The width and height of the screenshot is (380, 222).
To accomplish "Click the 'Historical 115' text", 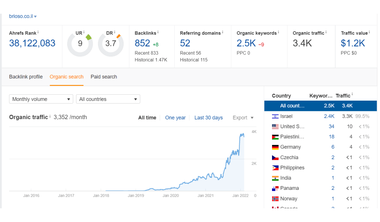I will [x=194, y=60].
